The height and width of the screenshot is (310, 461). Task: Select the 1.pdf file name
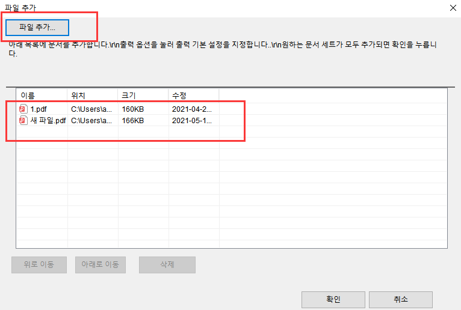39,109
